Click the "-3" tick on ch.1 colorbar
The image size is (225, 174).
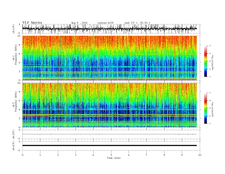(x=210, y=46)
